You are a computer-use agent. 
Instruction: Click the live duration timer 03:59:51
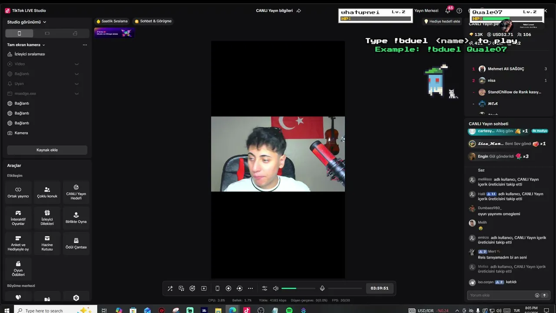pos(379,288)
